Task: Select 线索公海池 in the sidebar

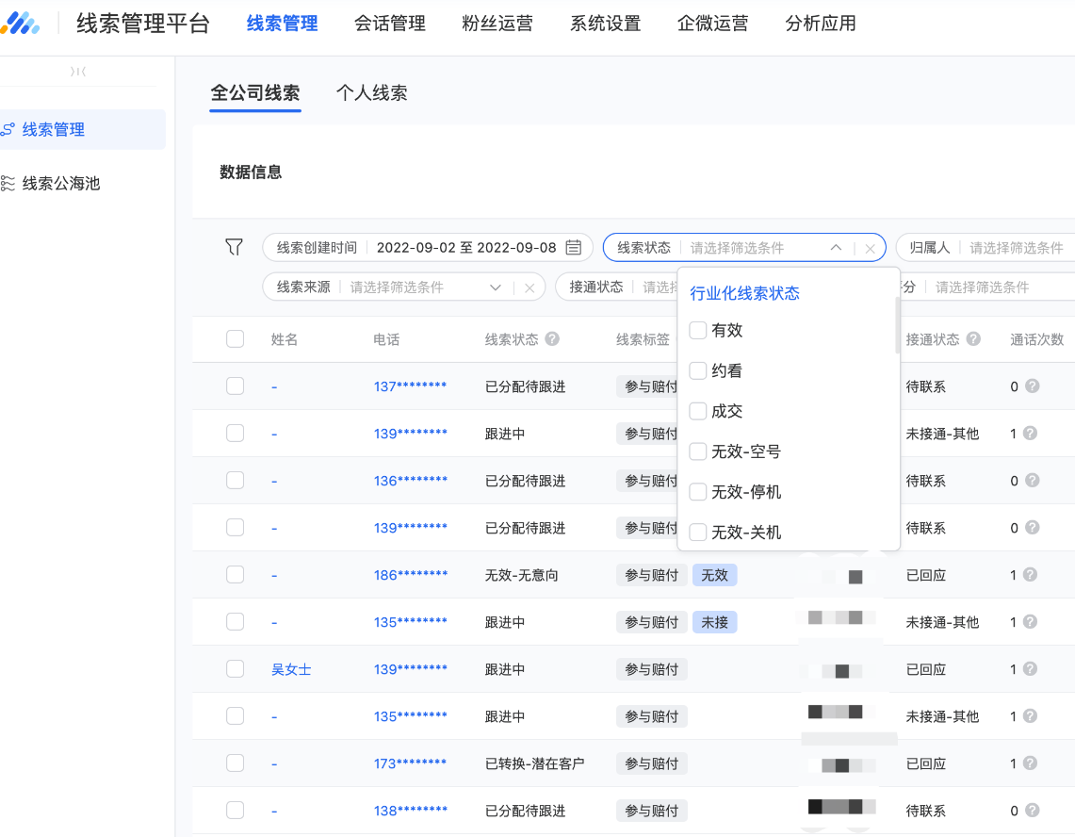Action: point(61,184)
